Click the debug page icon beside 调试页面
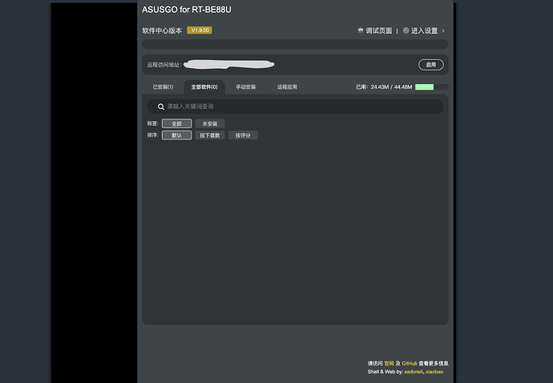This screenshot has width=553, height=383. (361, 30)
